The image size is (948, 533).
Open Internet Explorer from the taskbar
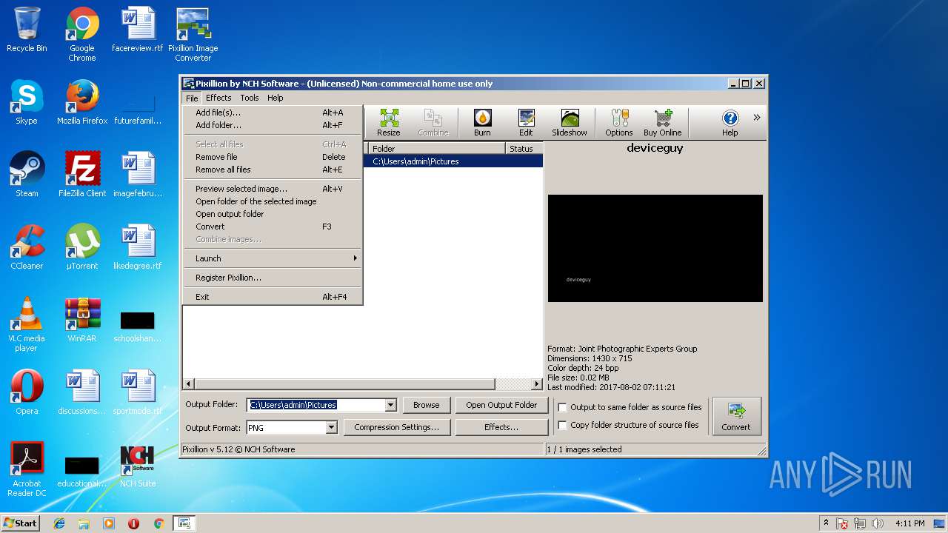59,523
